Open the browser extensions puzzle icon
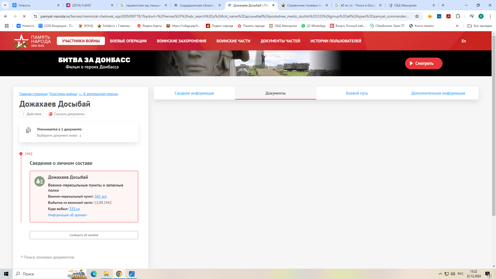 [x=458, y=16]
